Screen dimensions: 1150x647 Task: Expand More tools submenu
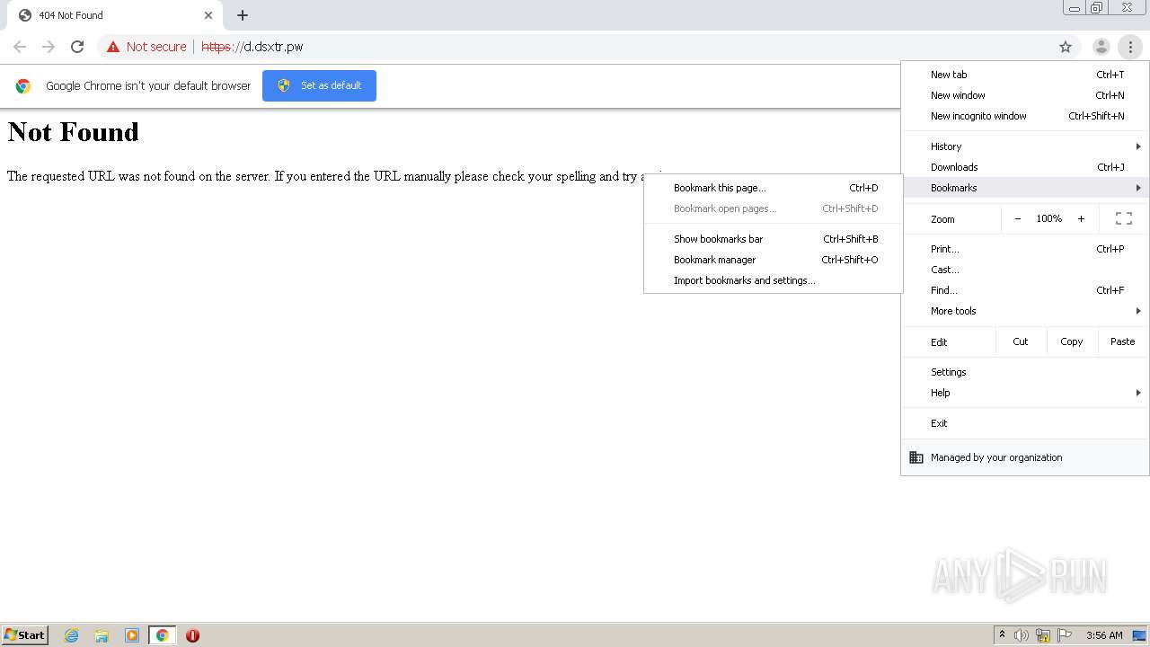coord(1025,311)
